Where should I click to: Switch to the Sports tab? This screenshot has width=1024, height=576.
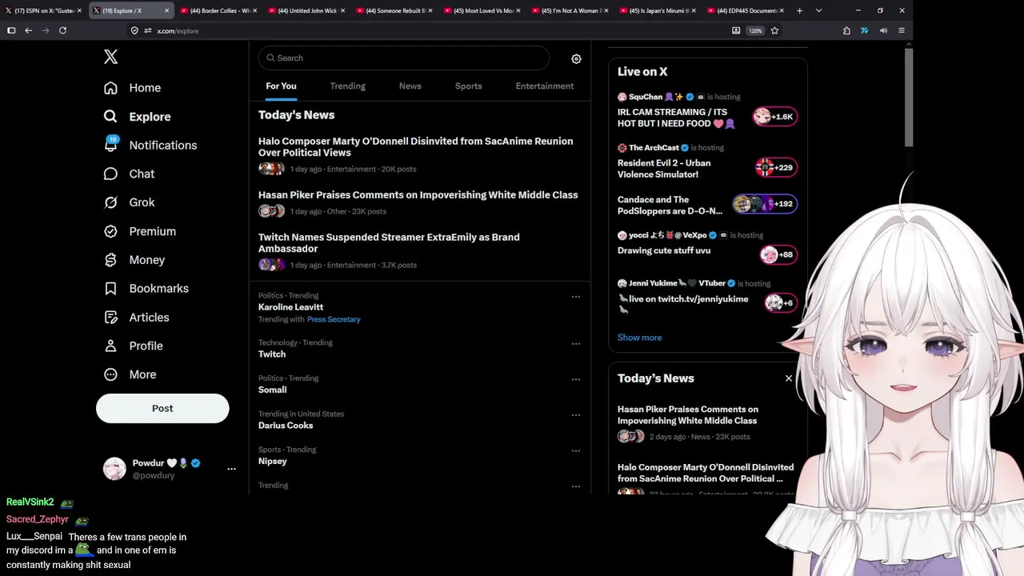[x=468, y=86]
